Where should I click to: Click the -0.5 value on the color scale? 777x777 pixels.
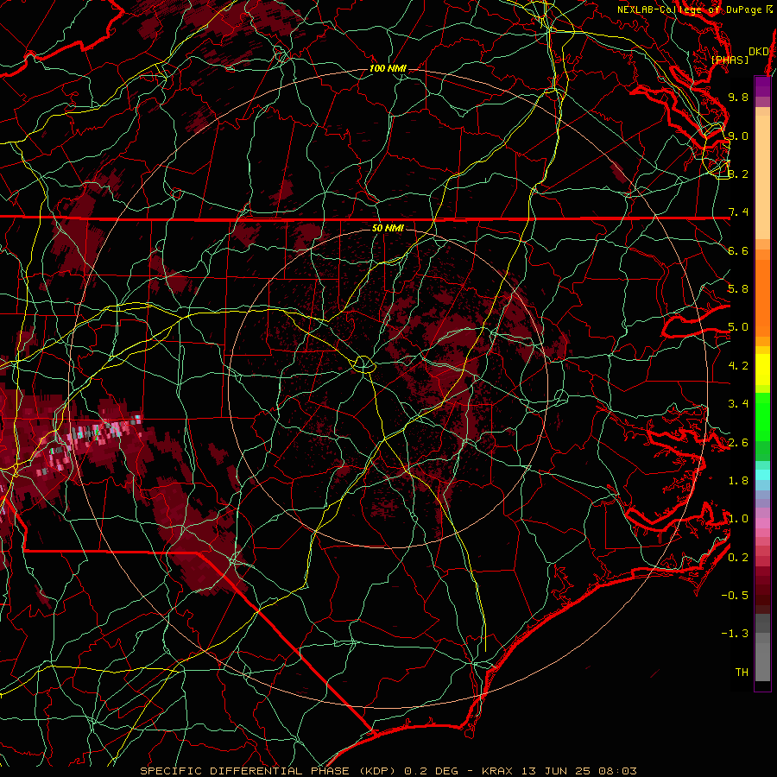pyautogui.click(x=735, y=596)
